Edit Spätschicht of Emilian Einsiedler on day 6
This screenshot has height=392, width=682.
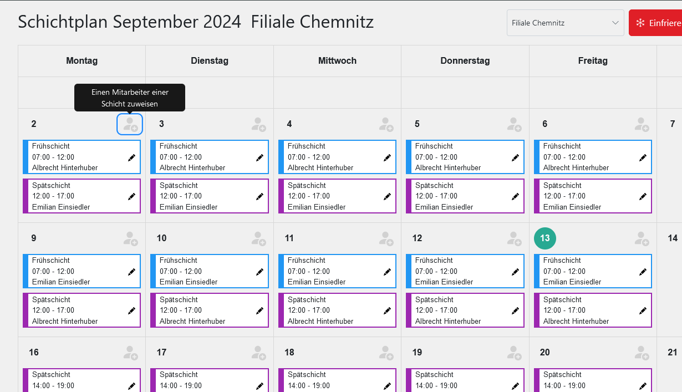[x=643, y=196]
